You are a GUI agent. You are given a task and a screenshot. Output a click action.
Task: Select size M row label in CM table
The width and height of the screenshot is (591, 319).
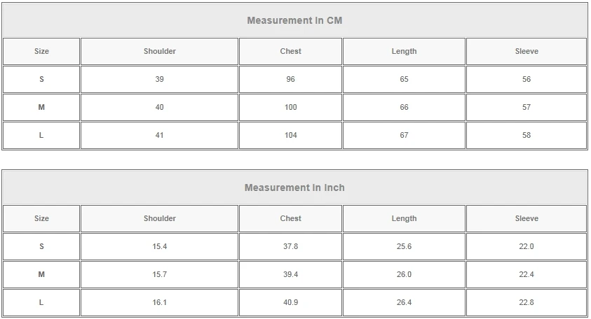tap(41, 107)
